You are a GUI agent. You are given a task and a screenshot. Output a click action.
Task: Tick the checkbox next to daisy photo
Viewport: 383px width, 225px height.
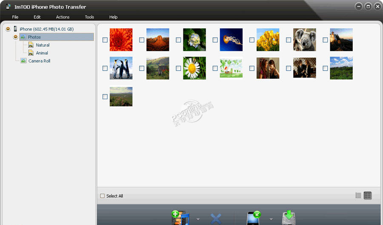178,68
